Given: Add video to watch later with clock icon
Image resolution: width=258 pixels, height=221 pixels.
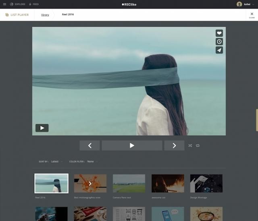Looking at the screenshot, I should tap(219, 42).
